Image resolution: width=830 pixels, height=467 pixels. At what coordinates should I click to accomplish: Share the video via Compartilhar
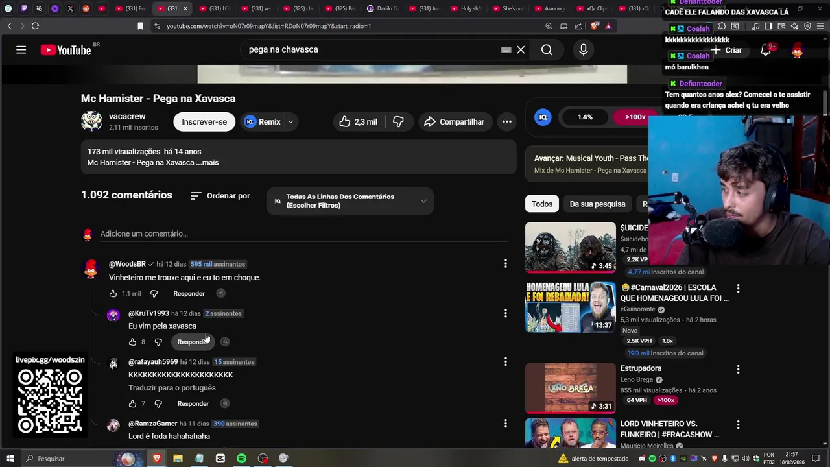coord(454,121)
